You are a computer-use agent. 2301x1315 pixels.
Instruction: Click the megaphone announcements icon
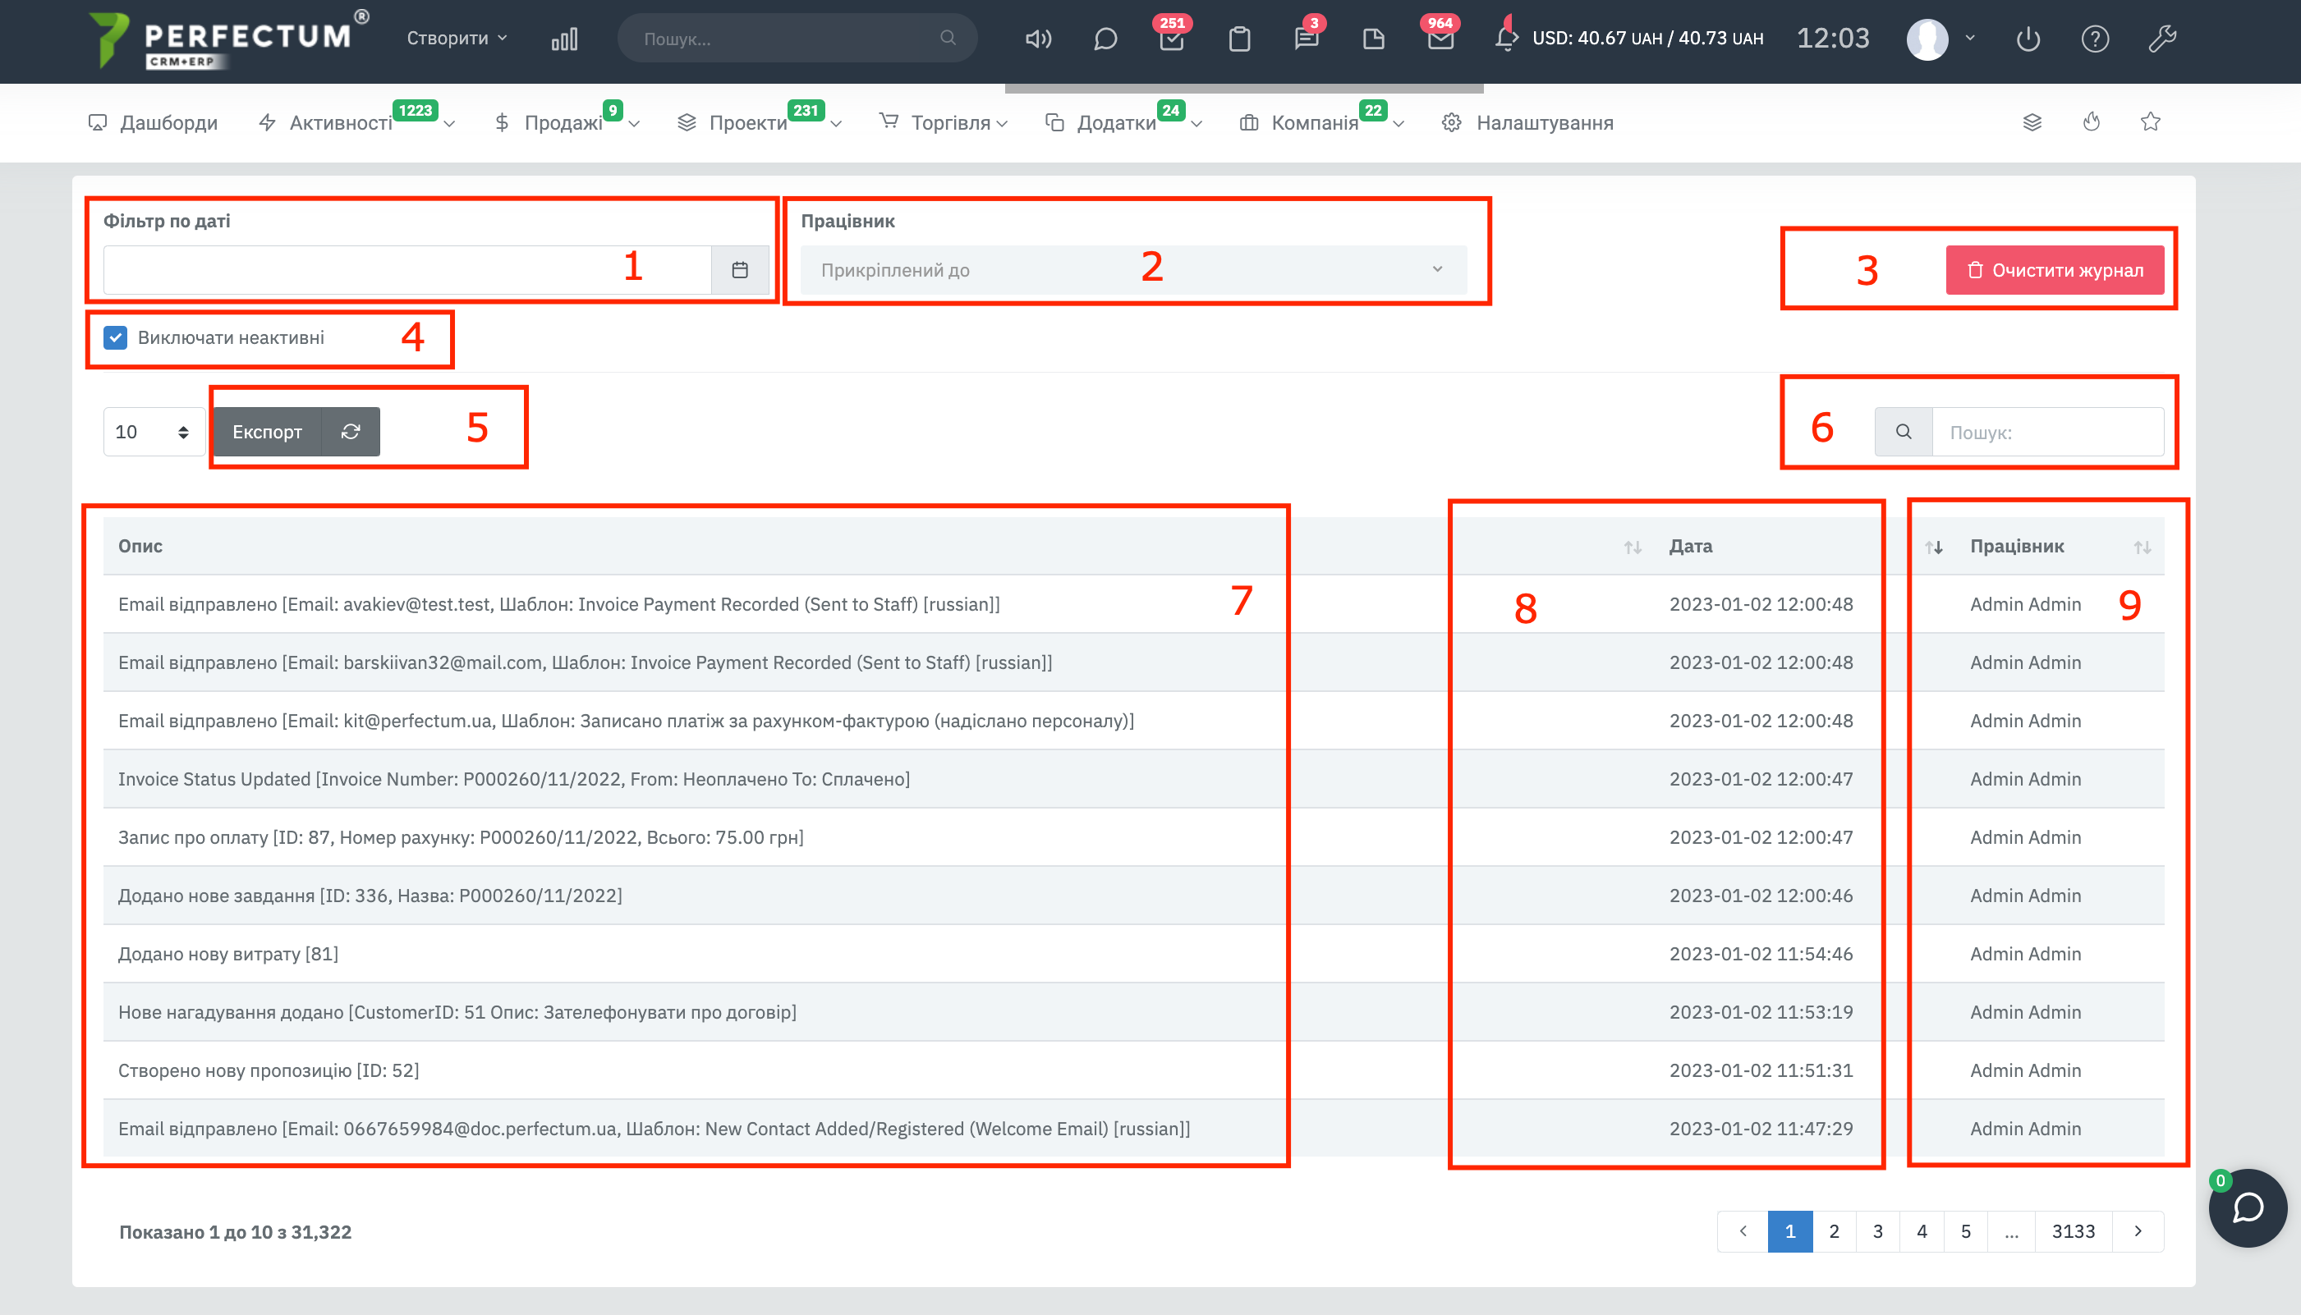[1038, 39]
